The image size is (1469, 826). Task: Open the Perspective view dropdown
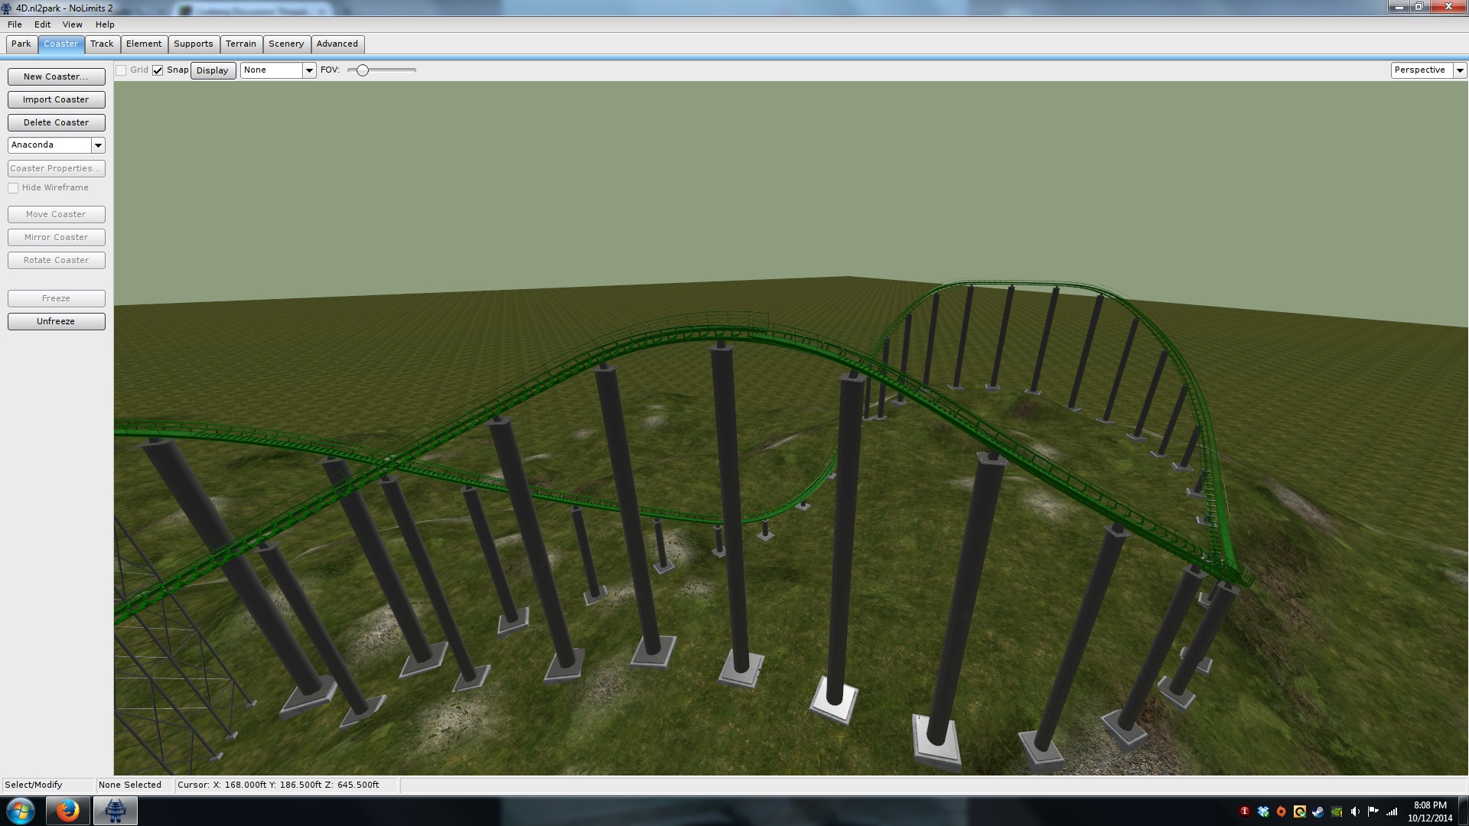point(1460,70)
